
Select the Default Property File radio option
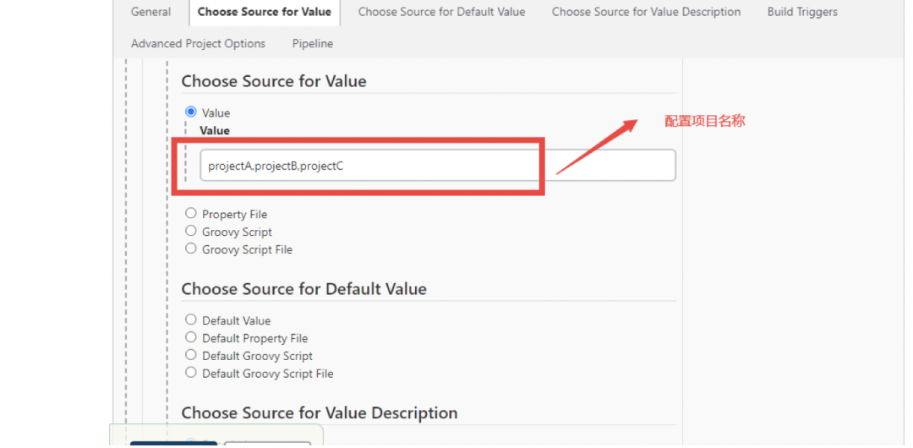click(x=191, y=337)
